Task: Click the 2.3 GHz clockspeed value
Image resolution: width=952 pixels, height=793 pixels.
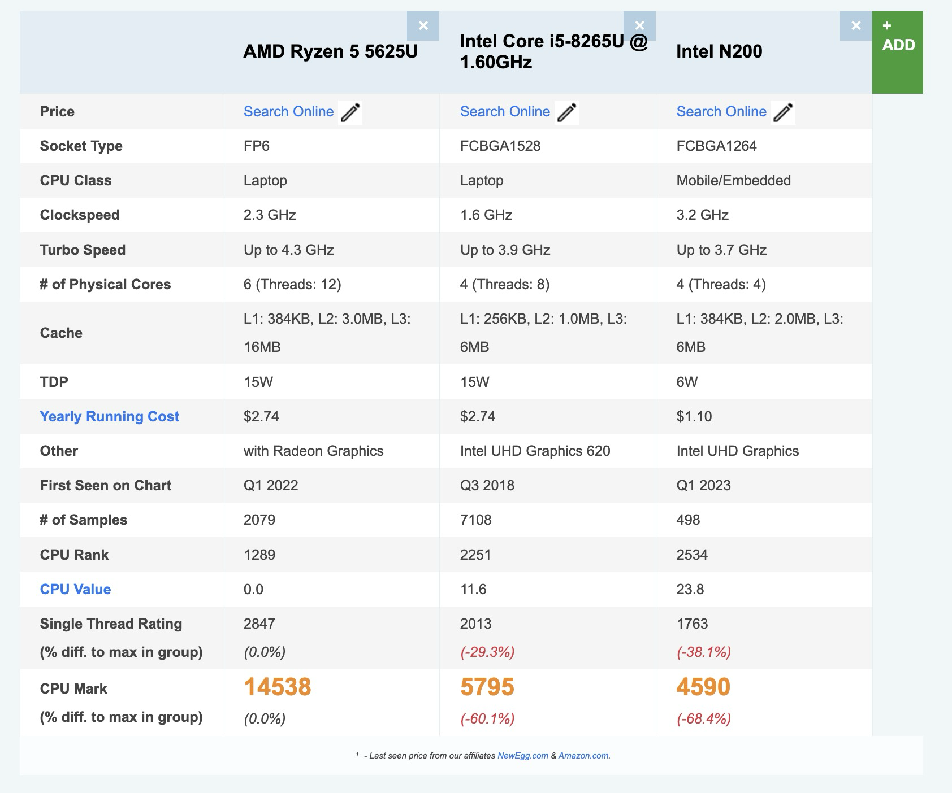Action: pos(270,215)
